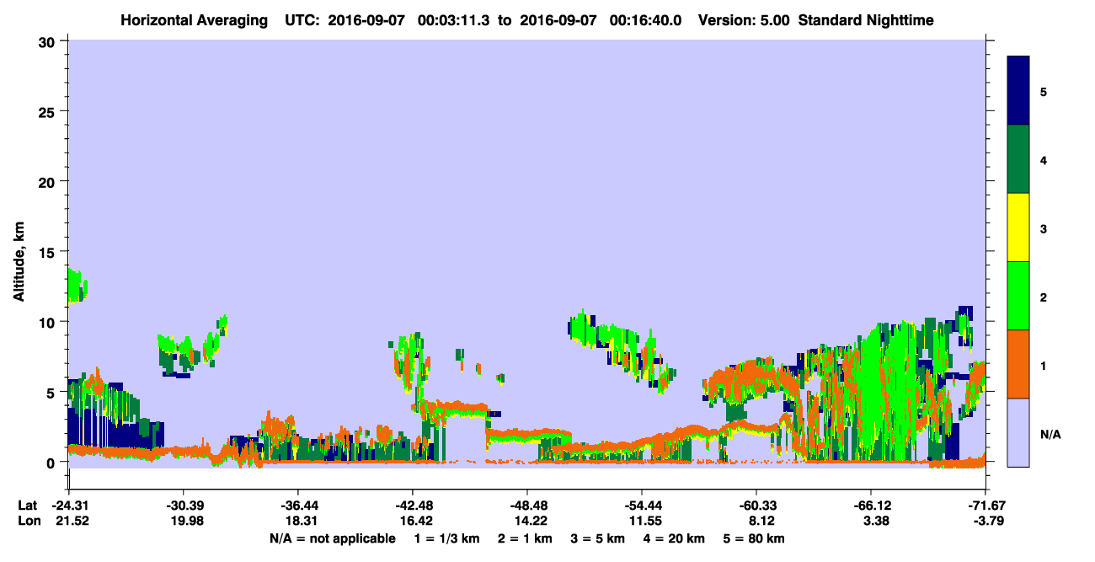Click the '5 = 80 km' legend note
1095x562 pixels.
(x=754, y=538)
